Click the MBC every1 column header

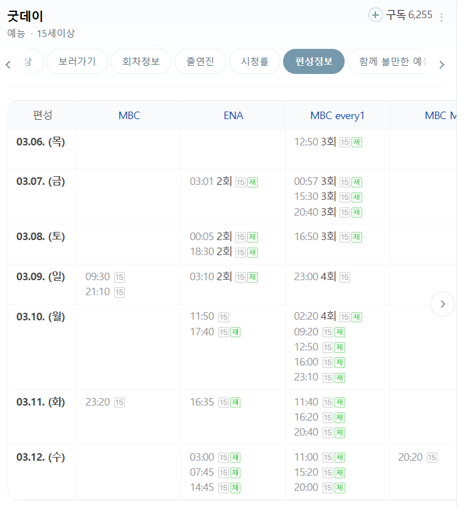(x=338, y=115)
